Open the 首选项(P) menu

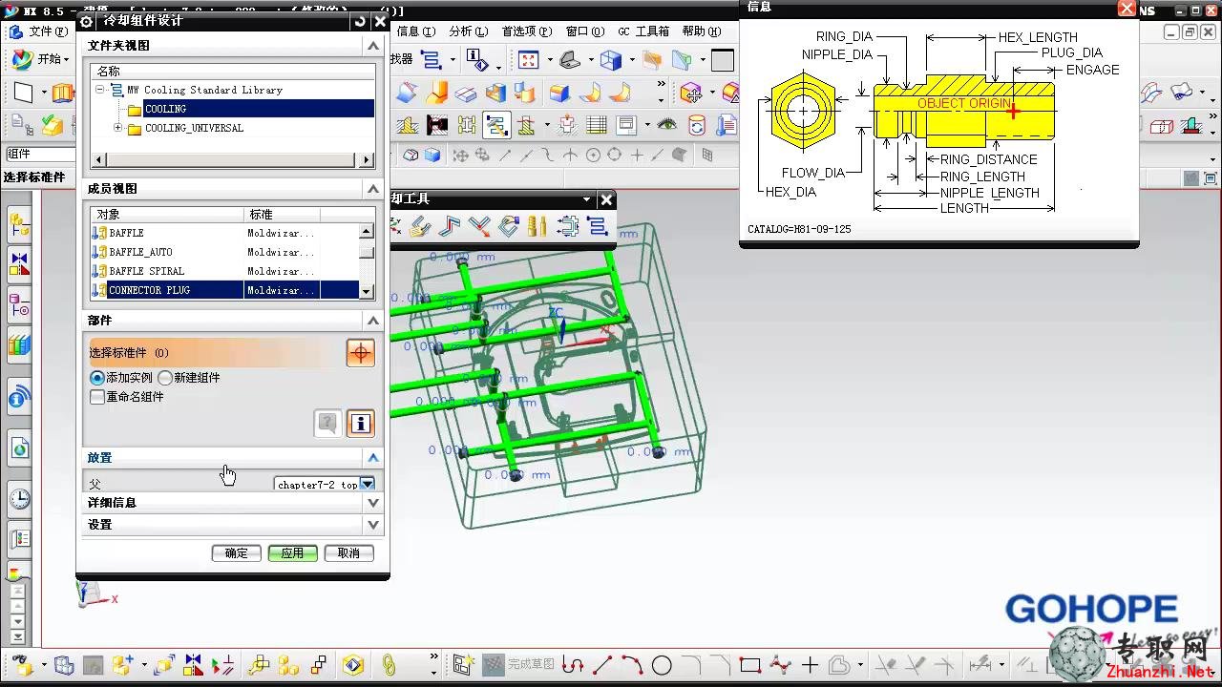click(528, 31)
